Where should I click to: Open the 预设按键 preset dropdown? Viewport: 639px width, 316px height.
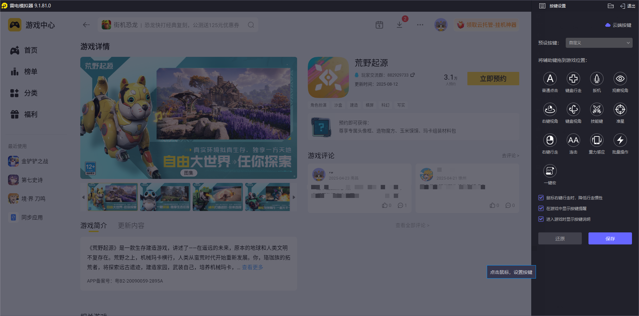[599, 43]
